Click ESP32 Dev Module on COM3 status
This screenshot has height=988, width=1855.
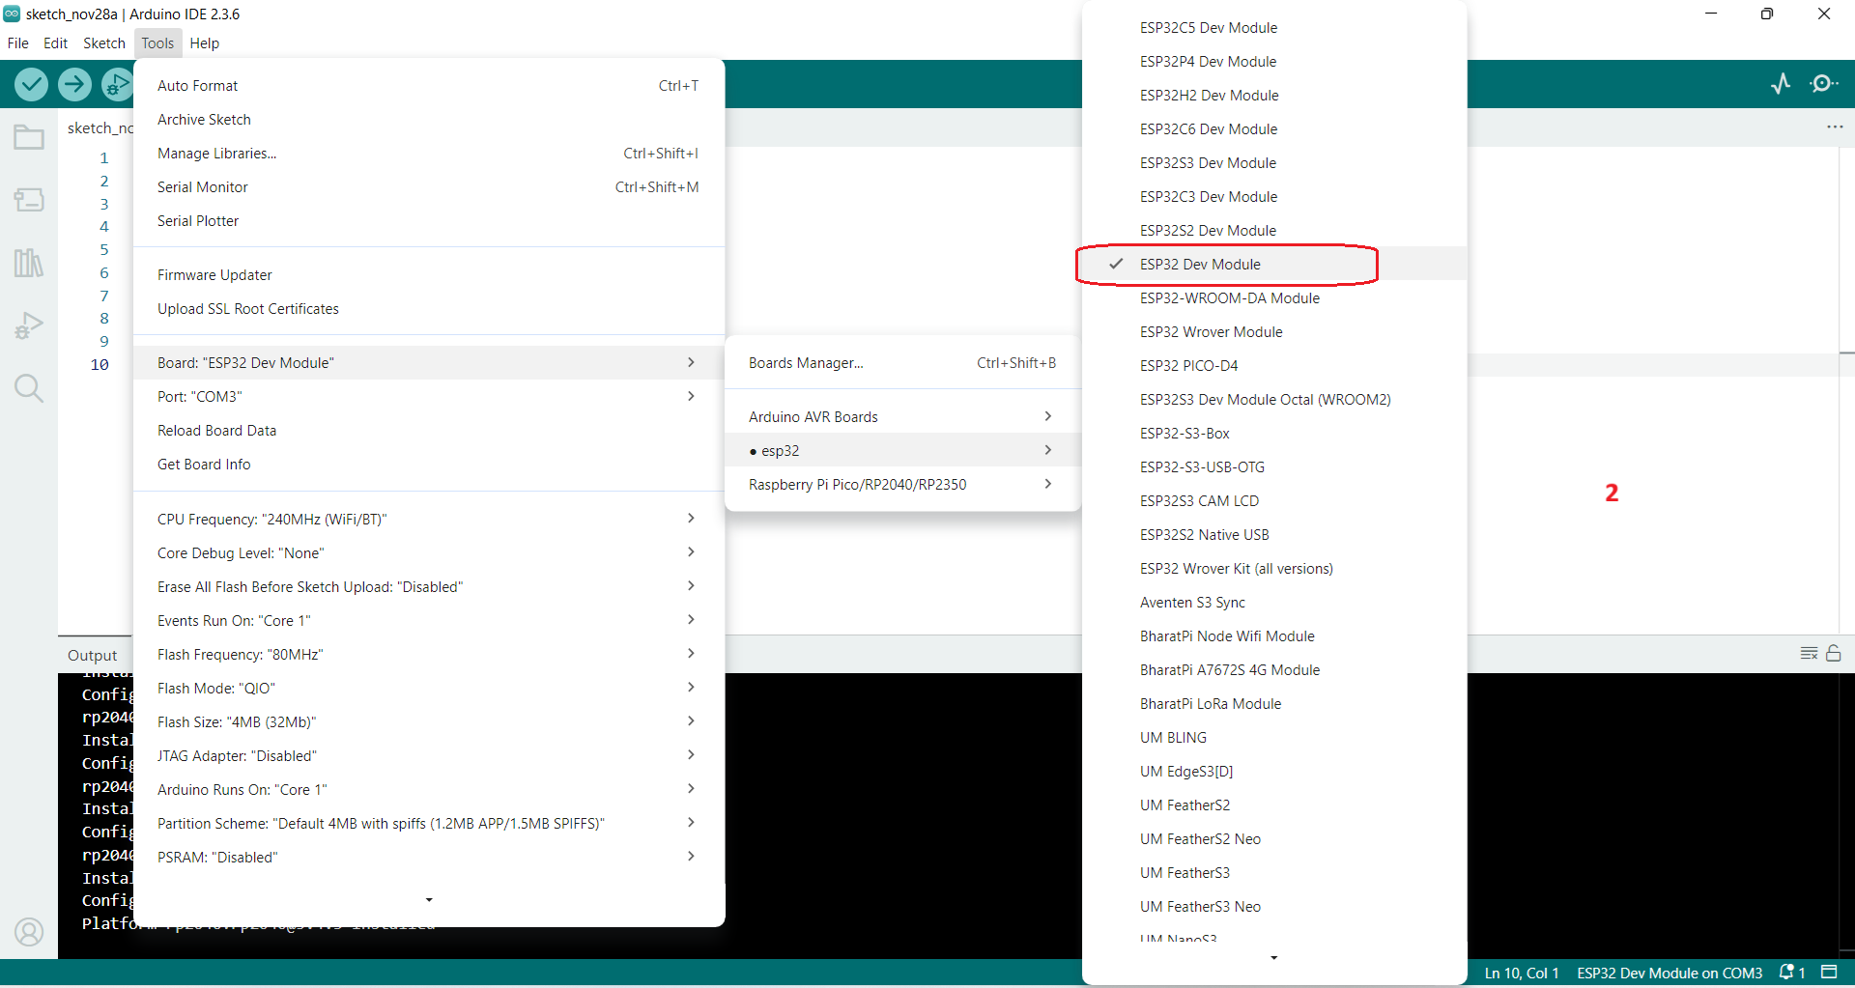pyautogui.click(x=1669, y=973)
